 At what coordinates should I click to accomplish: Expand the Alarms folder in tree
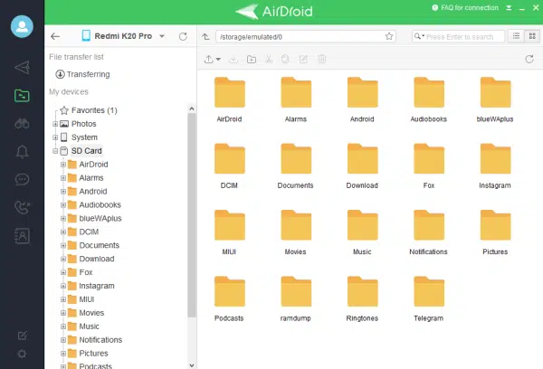(63, 178)
